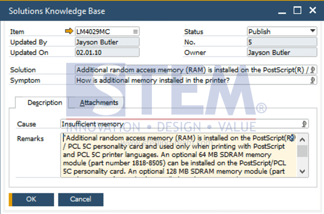
Task: Open the Status dropdown showing Publish
Action: pyautogui.click(x=312, y=31)
